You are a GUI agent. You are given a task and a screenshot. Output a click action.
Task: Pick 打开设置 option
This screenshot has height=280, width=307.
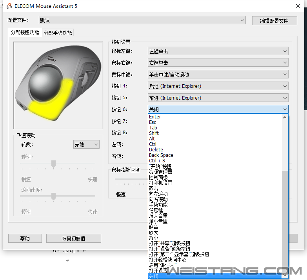[215, 271]
